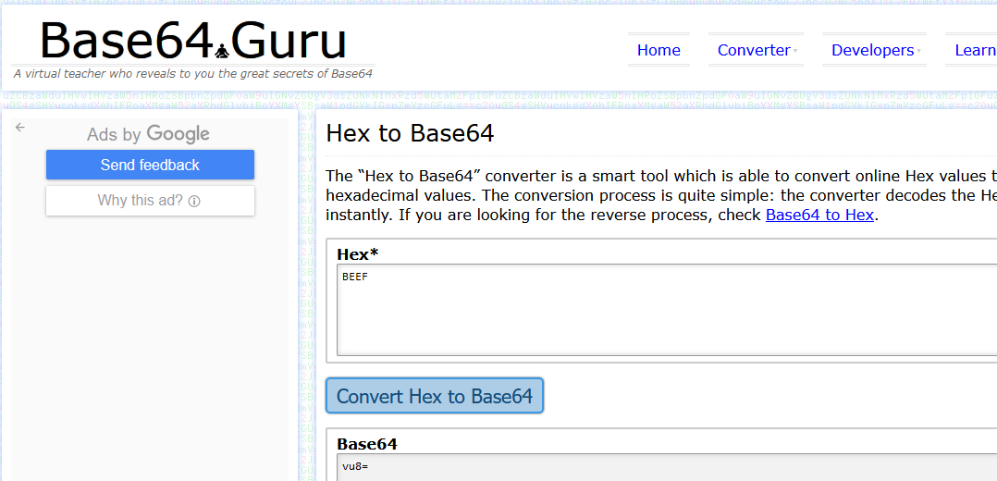The width and height of the screenshot is (997, 481).
Task: Click the Base64.Guru site logo
Action: (194, 41)
